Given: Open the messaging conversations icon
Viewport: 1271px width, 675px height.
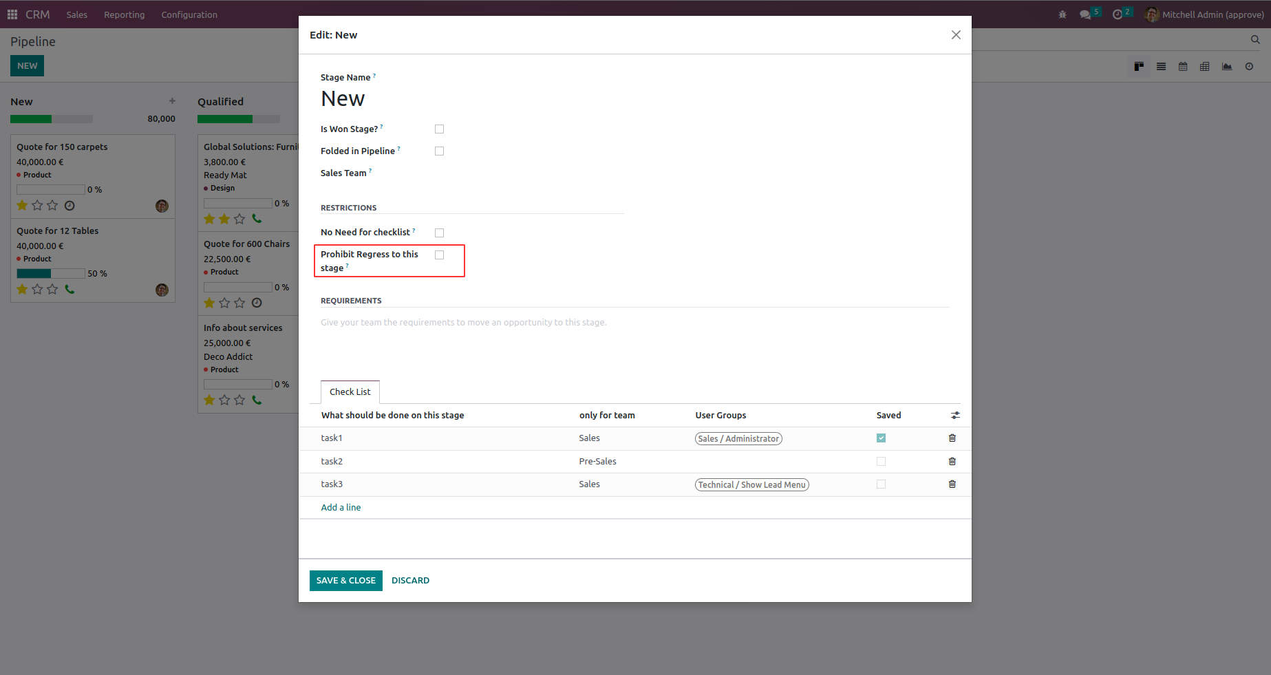Looking at the screenshot, I should tap(1086, 14).
